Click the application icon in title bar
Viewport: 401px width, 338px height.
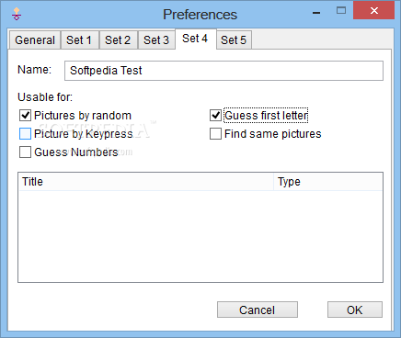[17, 14]
